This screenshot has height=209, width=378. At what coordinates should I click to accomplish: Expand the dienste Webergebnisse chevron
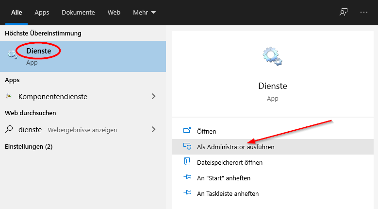click(x=154, y=130)
